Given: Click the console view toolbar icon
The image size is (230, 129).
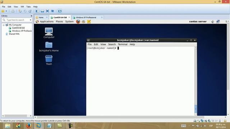Looking at the screenshot, I should [60, 11].
